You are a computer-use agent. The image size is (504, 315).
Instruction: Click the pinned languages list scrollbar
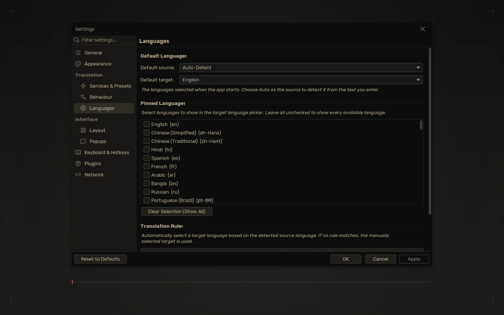pos(421,125)
